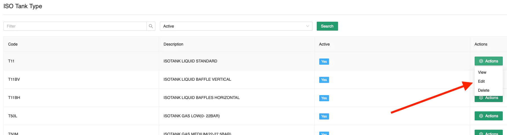Expand the chevron arrow on the Active dropdown
The height and width of the screenshot is (135, 507).
[308, 26]
